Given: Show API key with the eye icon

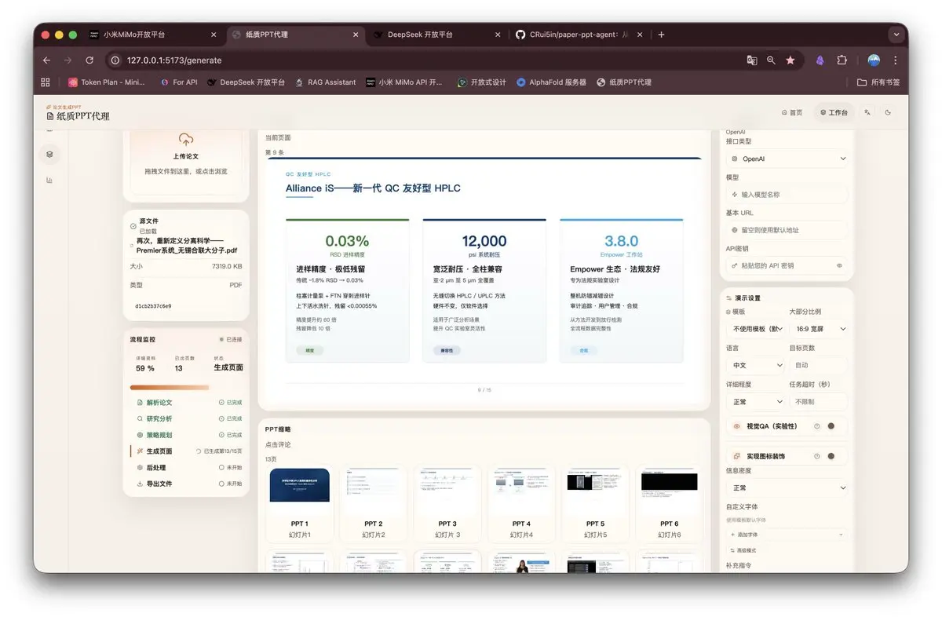Looking at the screenshot, I should click(838, 265).
